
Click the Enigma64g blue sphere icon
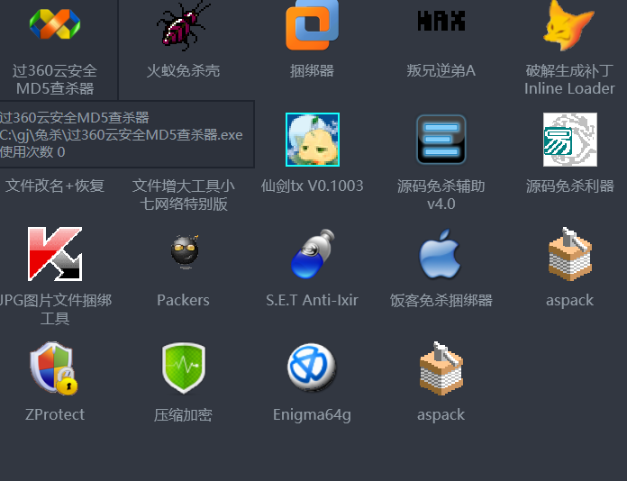[x=313, y=368]
